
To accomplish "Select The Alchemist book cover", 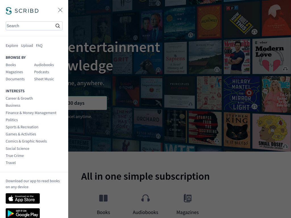I will click(x=209, y=22).
